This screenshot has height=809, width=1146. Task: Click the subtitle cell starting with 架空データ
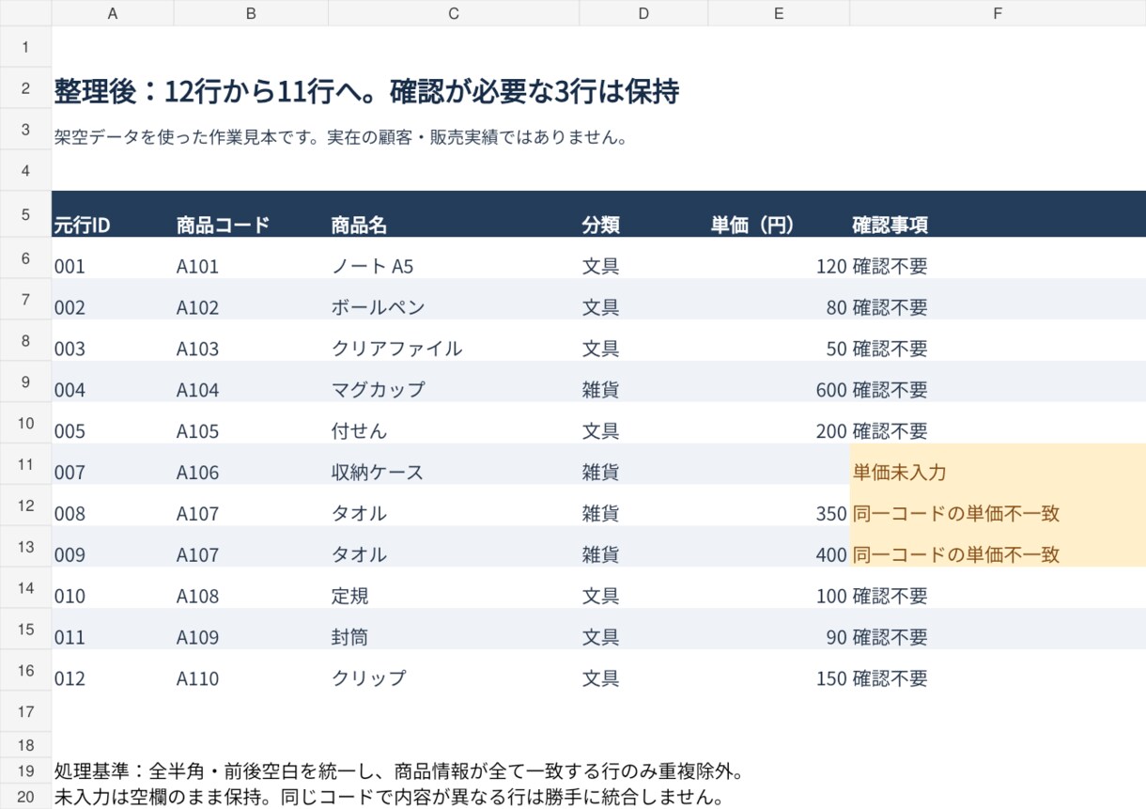(340, 137)
